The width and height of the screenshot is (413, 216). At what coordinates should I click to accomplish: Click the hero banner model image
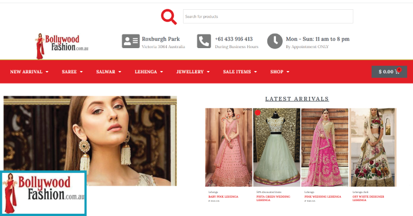90,141
